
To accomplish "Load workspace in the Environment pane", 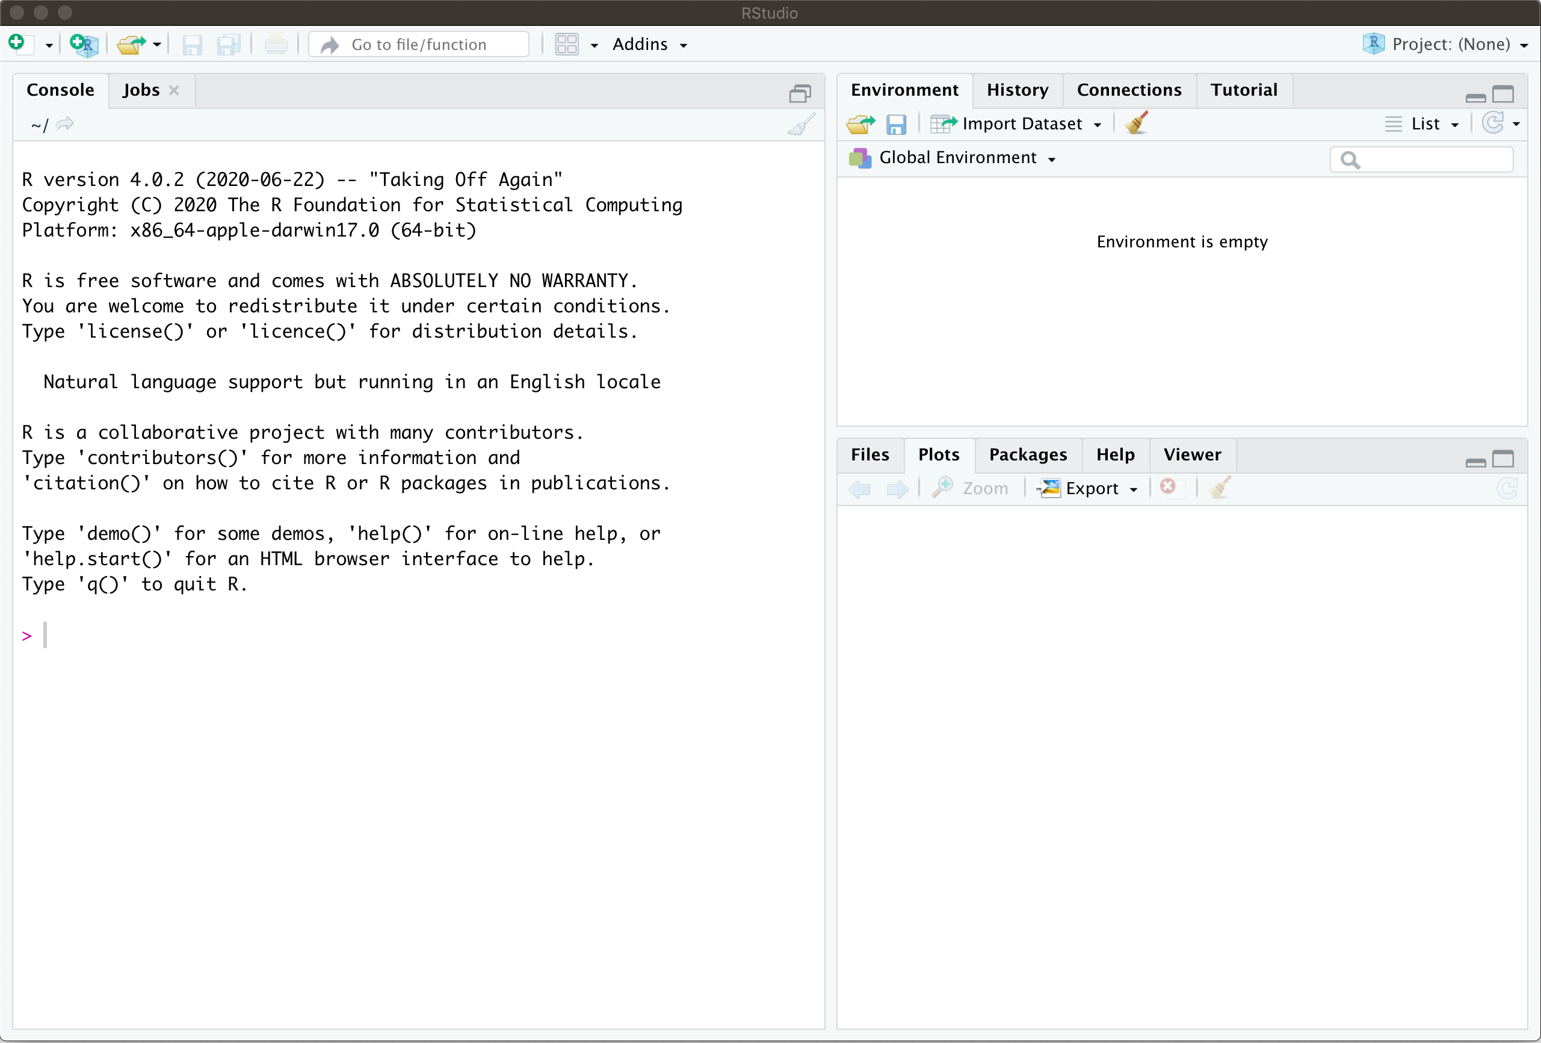I will [860, 124].
